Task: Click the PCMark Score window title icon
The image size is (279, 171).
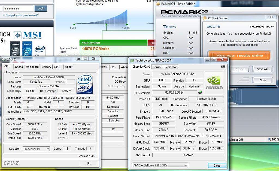Action: (205, 18)
